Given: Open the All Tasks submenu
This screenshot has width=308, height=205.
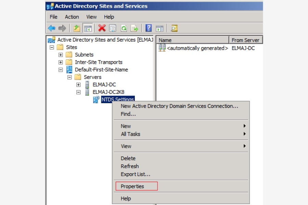Looking at the screenshot, I should point(130,134).
